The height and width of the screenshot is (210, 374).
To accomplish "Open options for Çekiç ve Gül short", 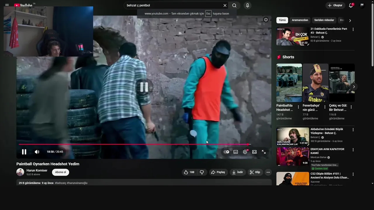I will 351,107.
